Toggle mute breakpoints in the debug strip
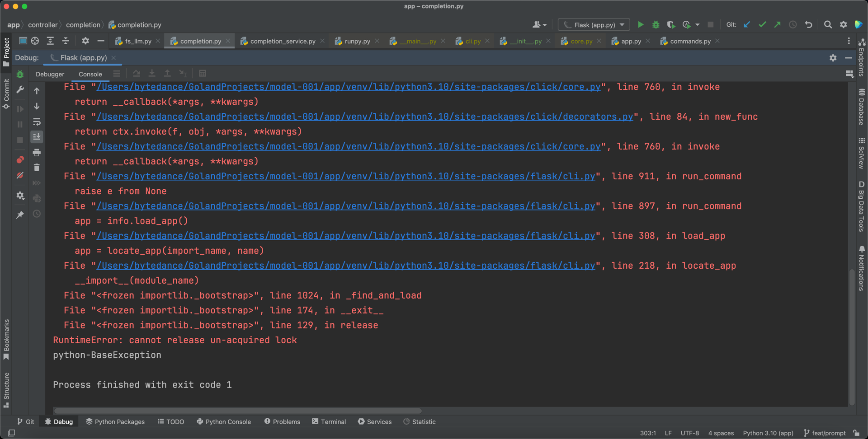This screenshot has height=439, width=868. point(20,175)
